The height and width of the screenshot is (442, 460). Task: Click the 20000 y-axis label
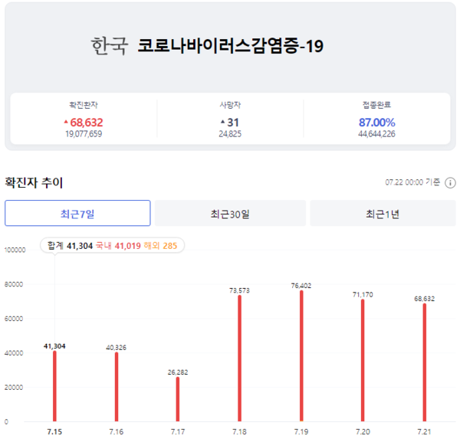tap(14, 388)
